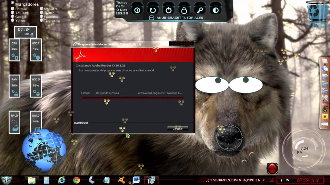
Task: Click the spinning globe desktop gadget
Action: click(44, 151)
